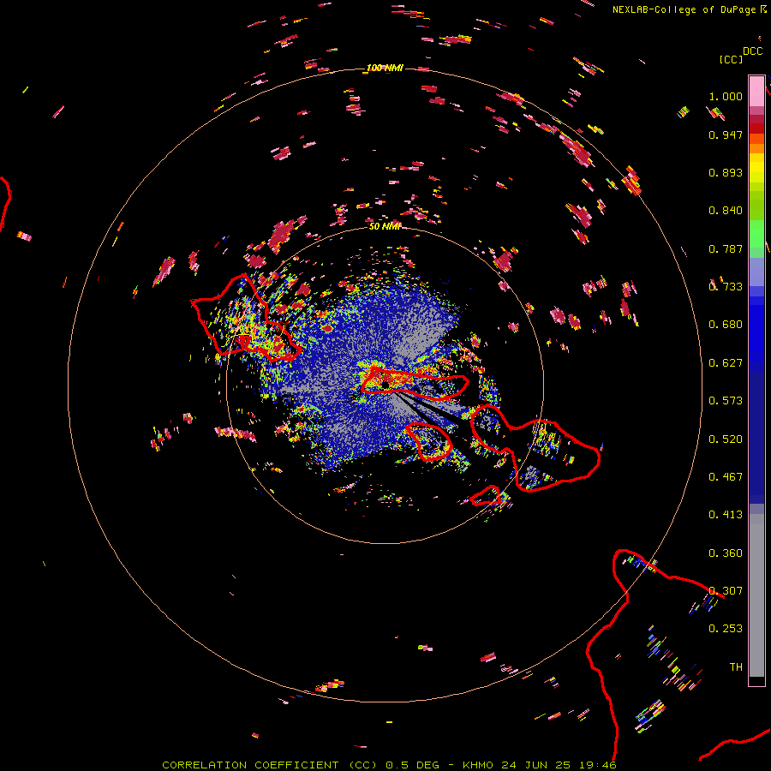Select the 0.573 legend value
This screenshot has height=771, width=771.
(x=726, y=401)
